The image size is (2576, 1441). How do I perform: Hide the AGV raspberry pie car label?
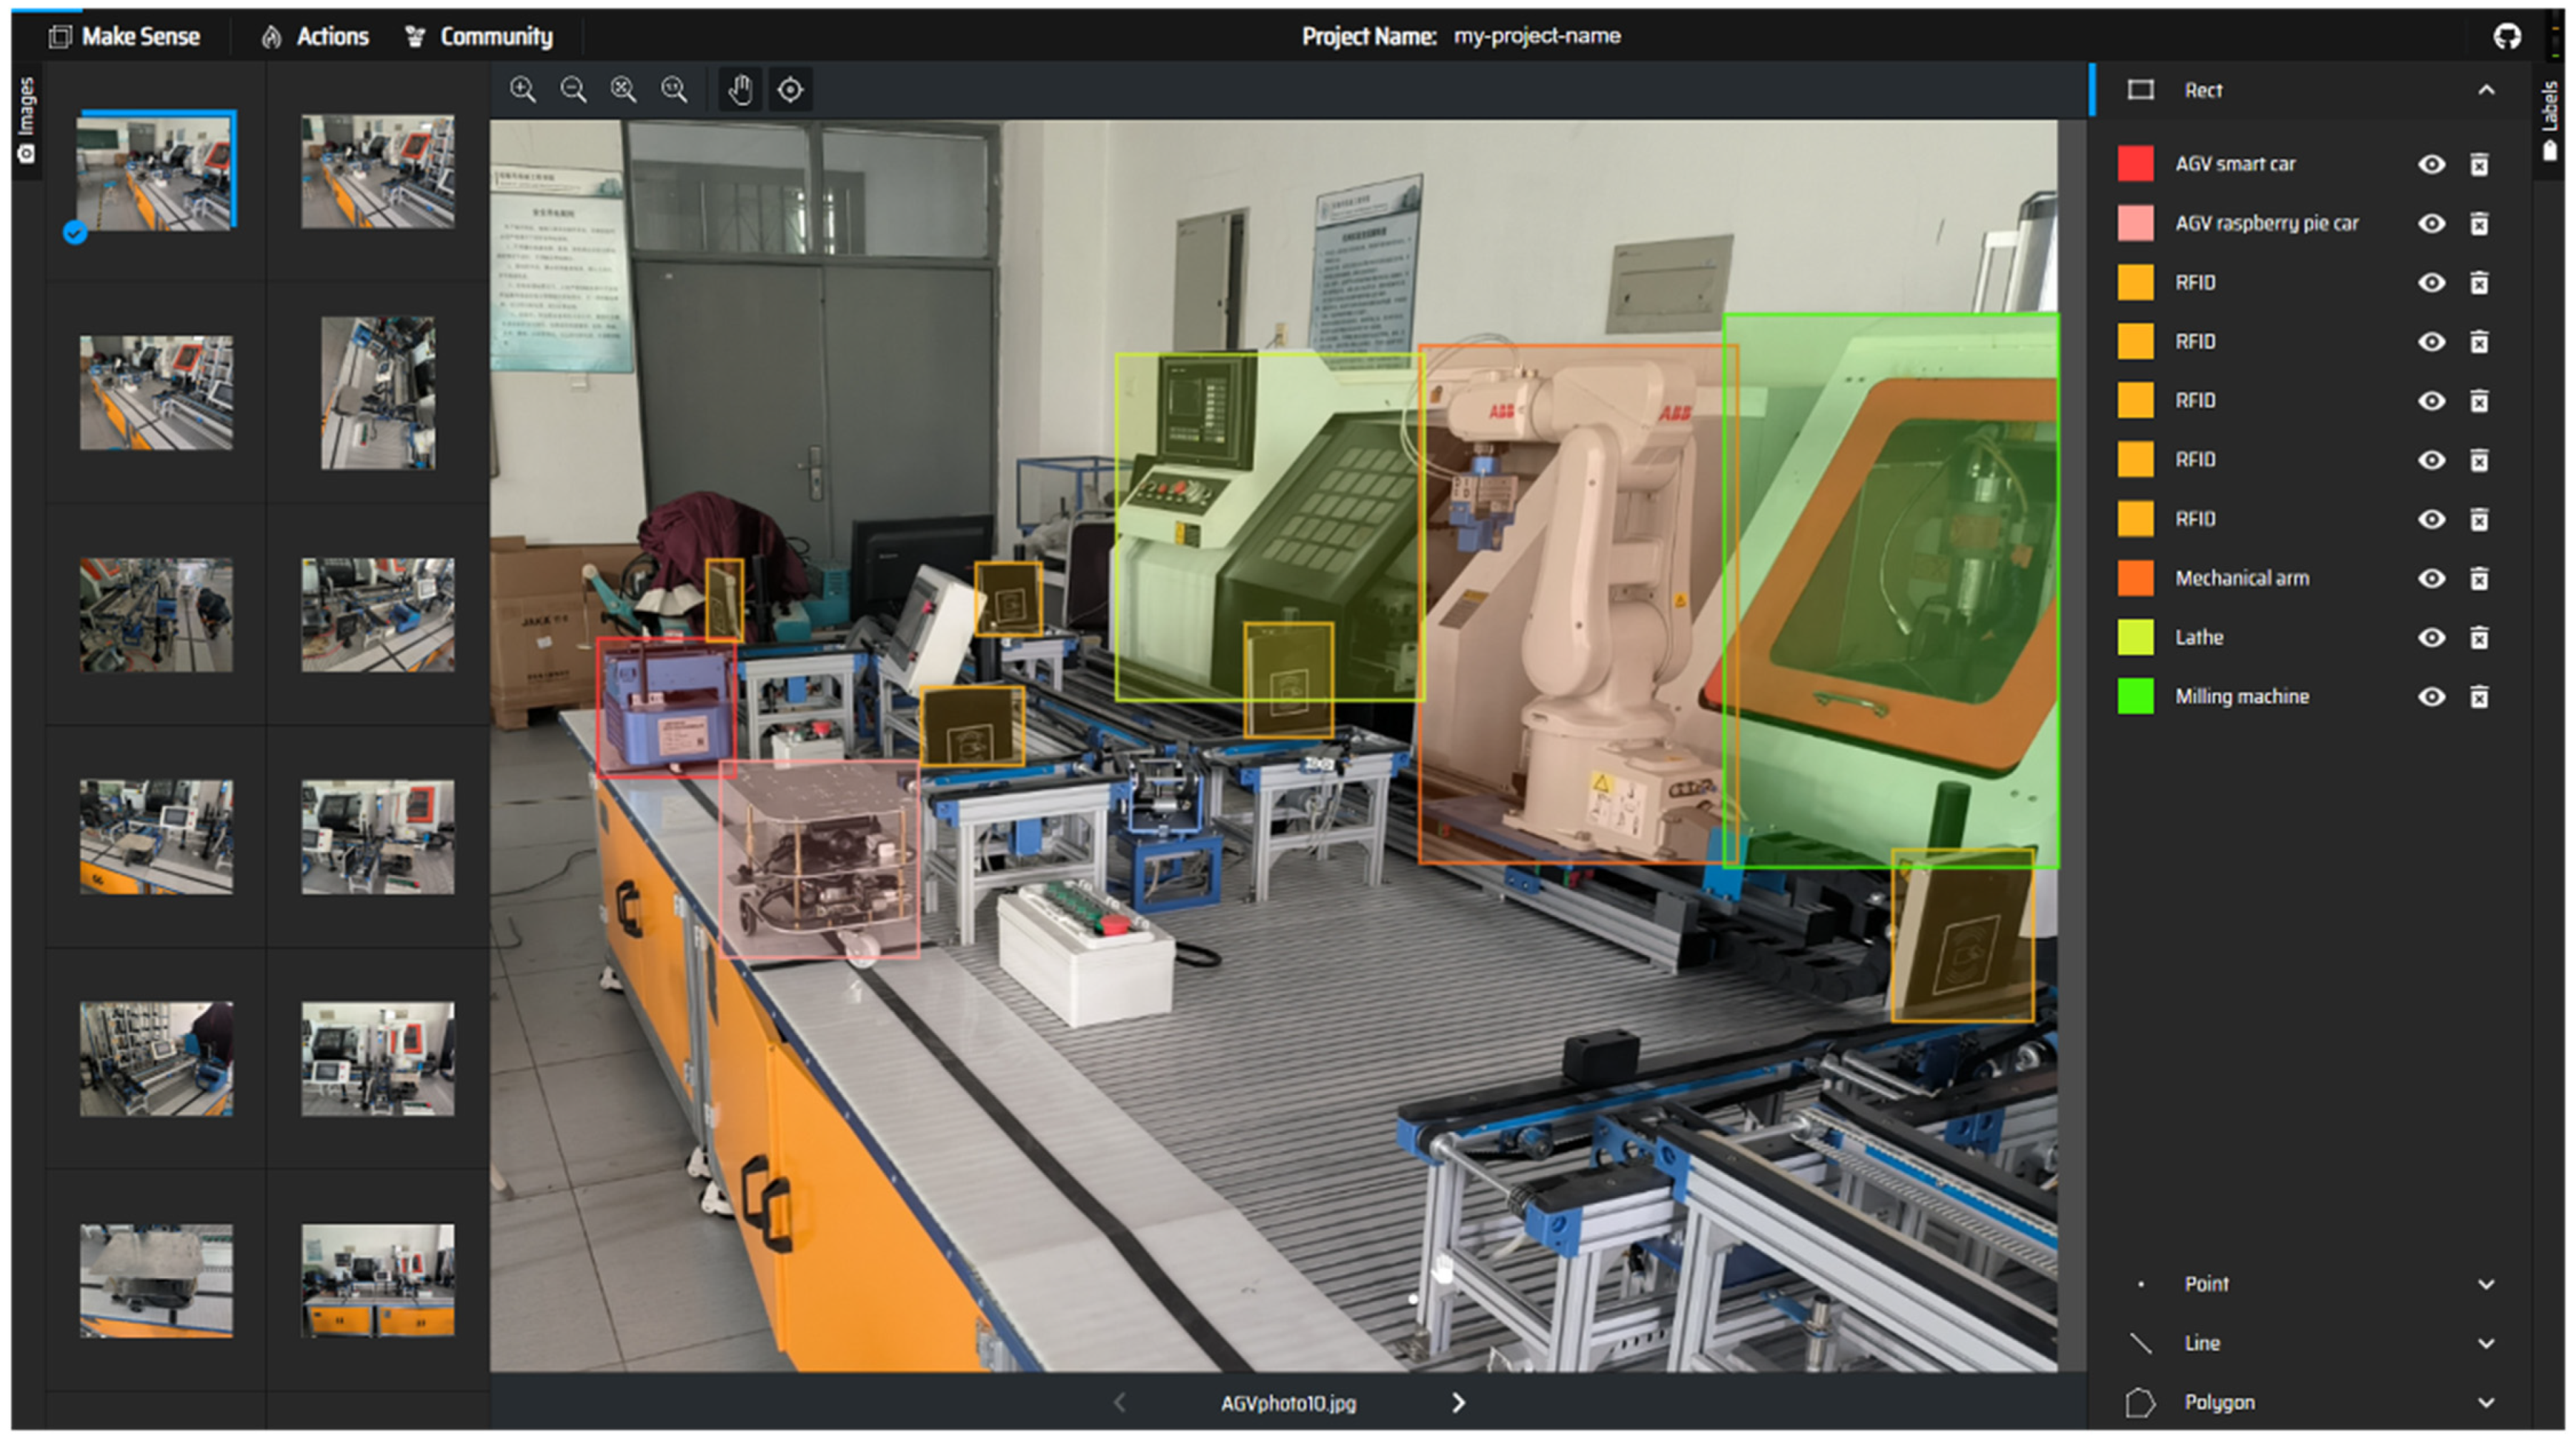pos(2431,223)
